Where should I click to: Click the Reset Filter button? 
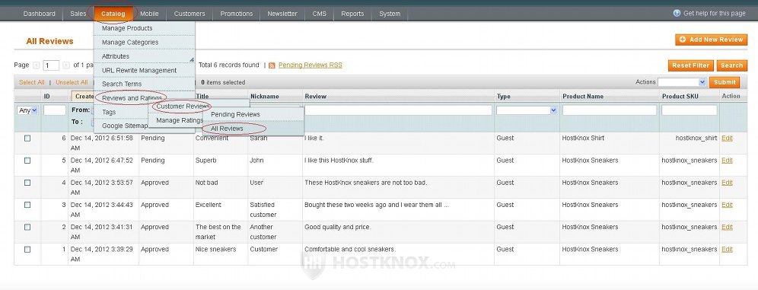click(x=691, y=65)
